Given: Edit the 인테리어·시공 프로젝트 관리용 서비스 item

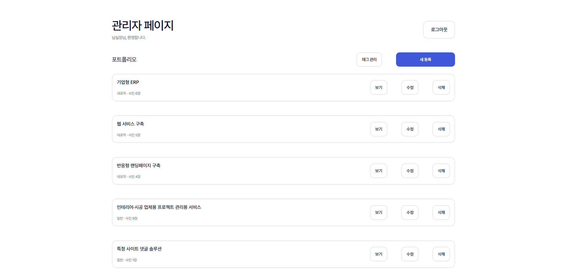Looking at the screenshot, I should (410, 212).
